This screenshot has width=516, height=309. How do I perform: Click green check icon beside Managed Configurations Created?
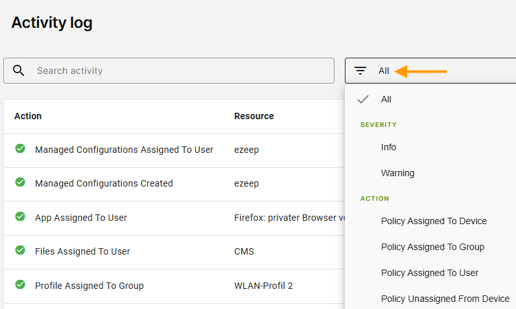coord(20,182)
